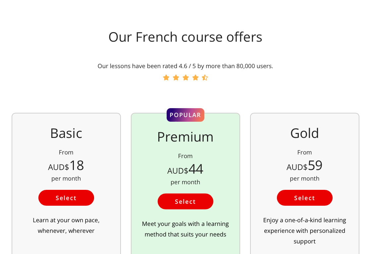Screen dimensions: 371x254
Task: Click the Gold plan heading
Action: tap(305, 133)
